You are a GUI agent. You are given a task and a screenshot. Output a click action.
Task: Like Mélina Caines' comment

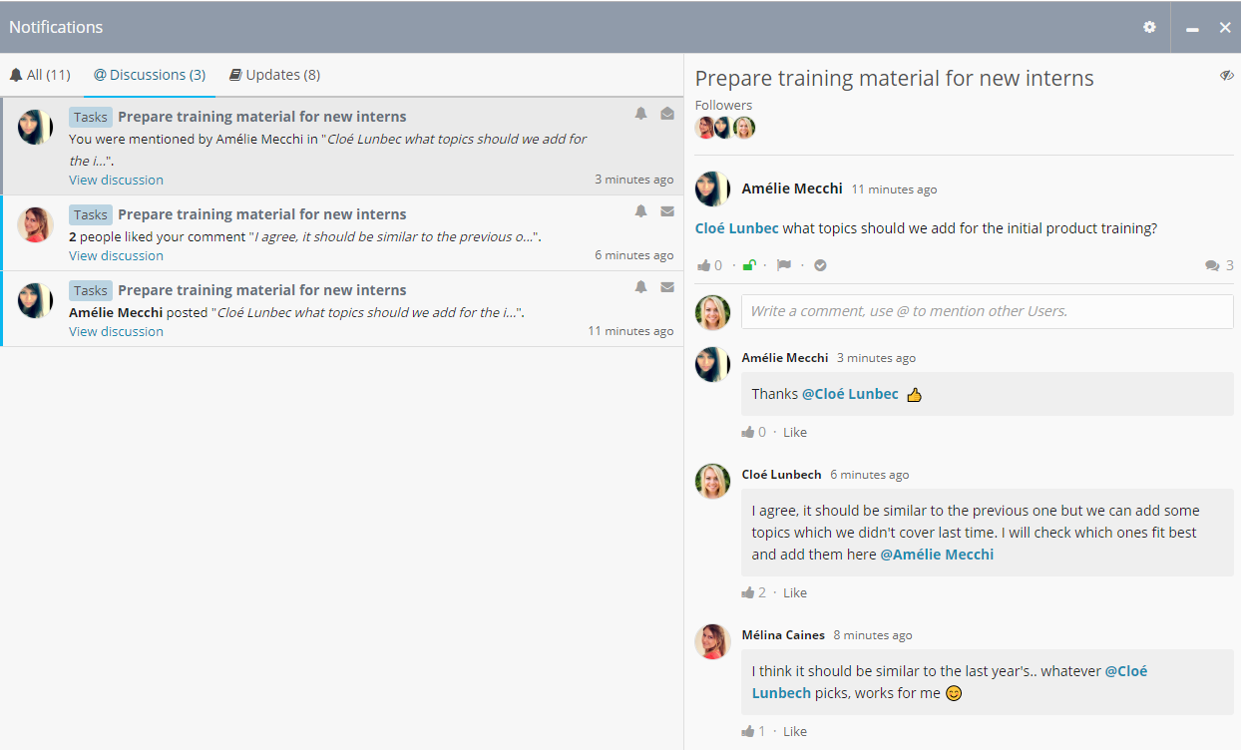[x=794, y=731]
